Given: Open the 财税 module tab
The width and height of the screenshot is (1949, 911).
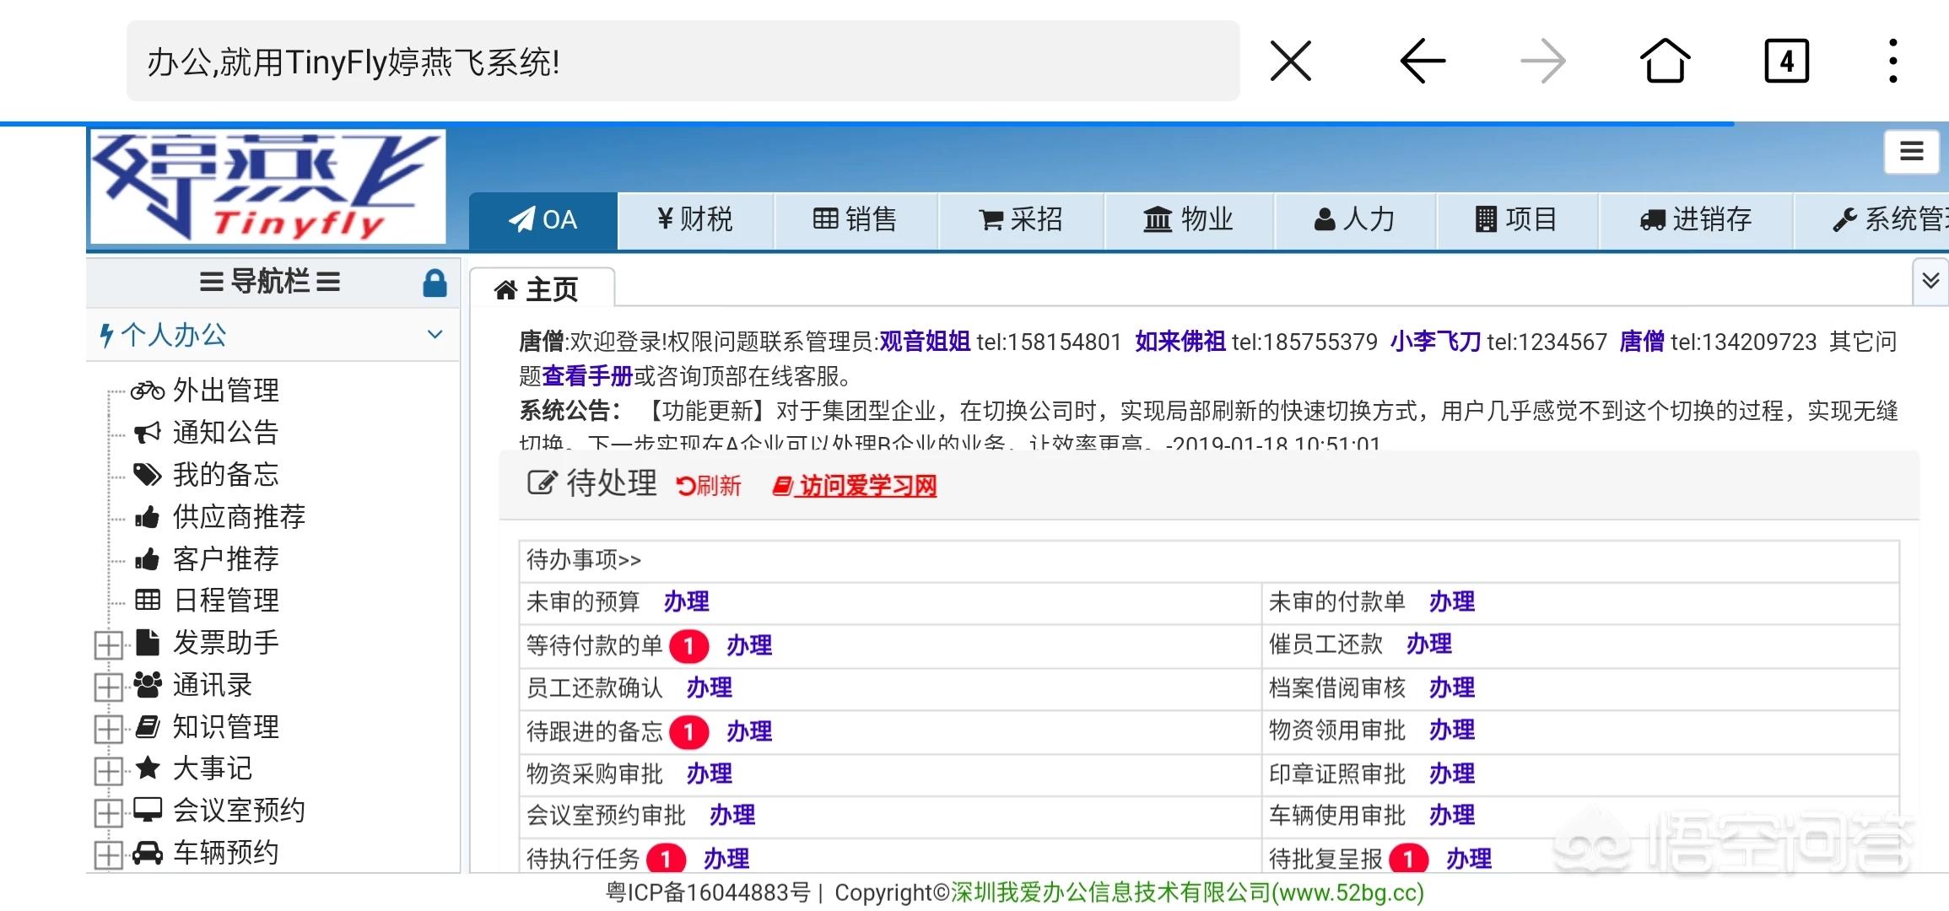Looking at the screenshot, I should pyautogui.click(x=695, y=220).
